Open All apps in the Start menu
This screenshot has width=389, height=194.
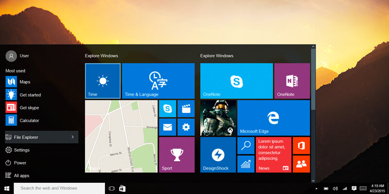[x=19, y=176]
